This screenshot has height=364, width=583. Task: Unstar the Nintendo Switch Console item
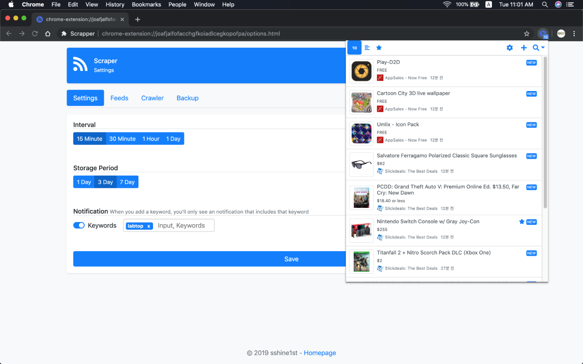point(522,222)
